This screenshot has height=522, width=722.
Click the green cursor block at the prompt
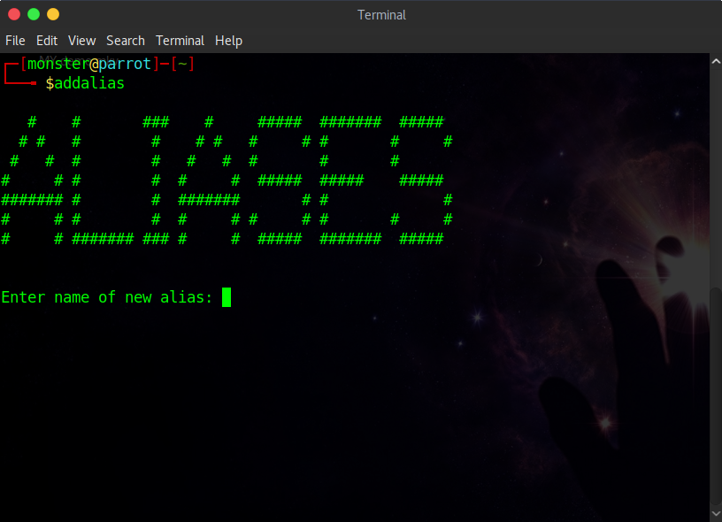[227, 297]
